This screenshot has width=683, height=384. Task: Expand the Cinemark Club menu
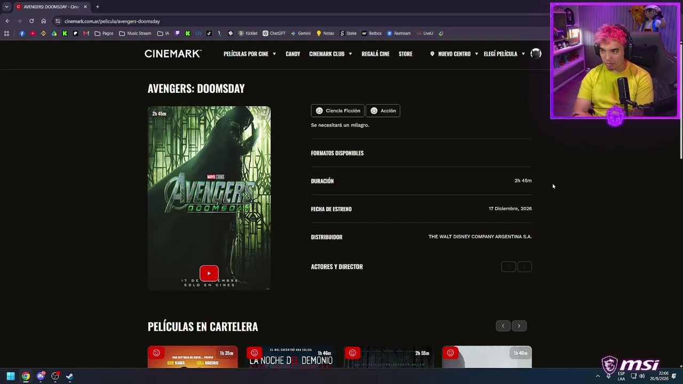tap(330, 54)
